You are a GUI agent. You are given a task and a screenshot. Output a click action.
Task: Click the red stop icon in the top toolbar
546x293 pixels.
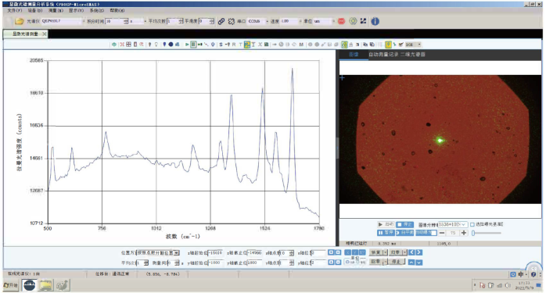[x=341, y=21]
